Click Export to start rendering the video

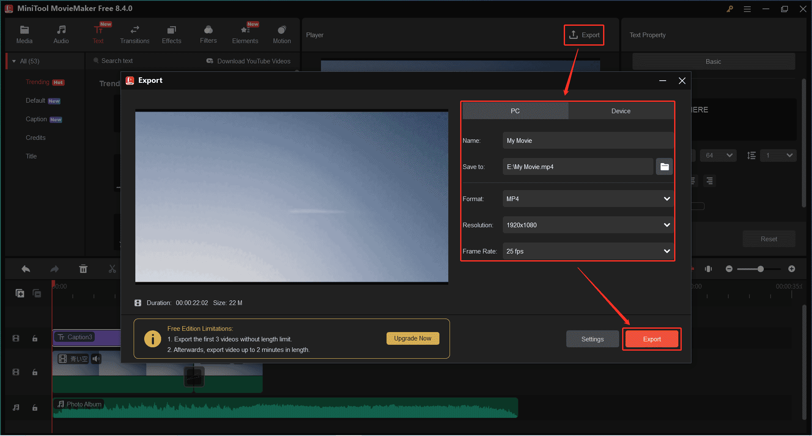click(x=652, y=339)
